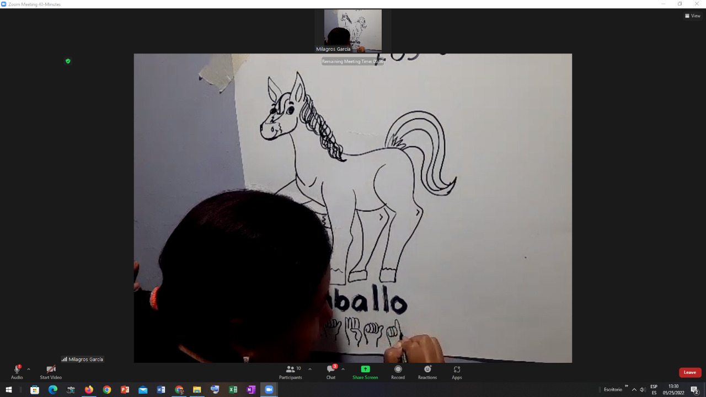Open the Windows Start menu

[9, 390]
